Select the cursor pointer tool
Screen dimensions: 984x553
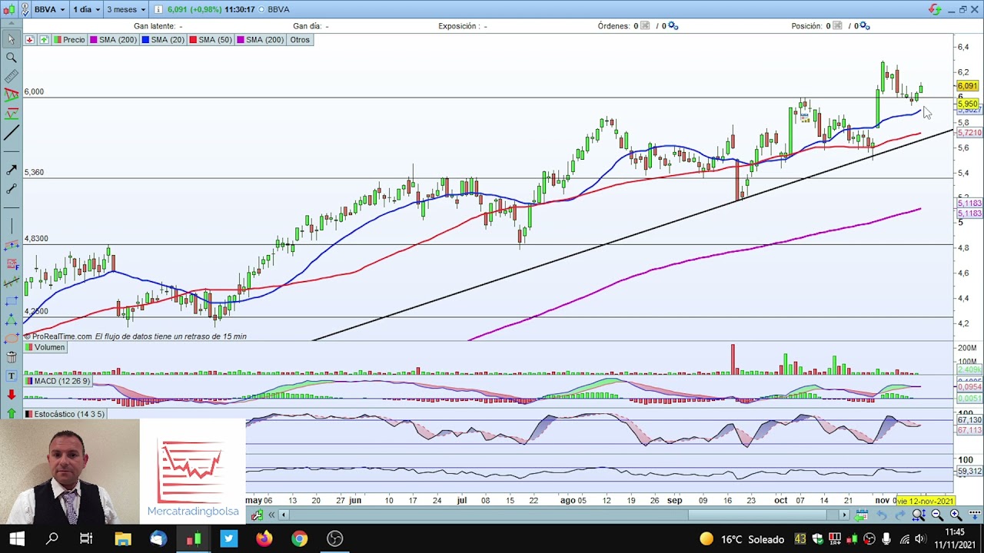pyautogui.click(x=12, y=39)
